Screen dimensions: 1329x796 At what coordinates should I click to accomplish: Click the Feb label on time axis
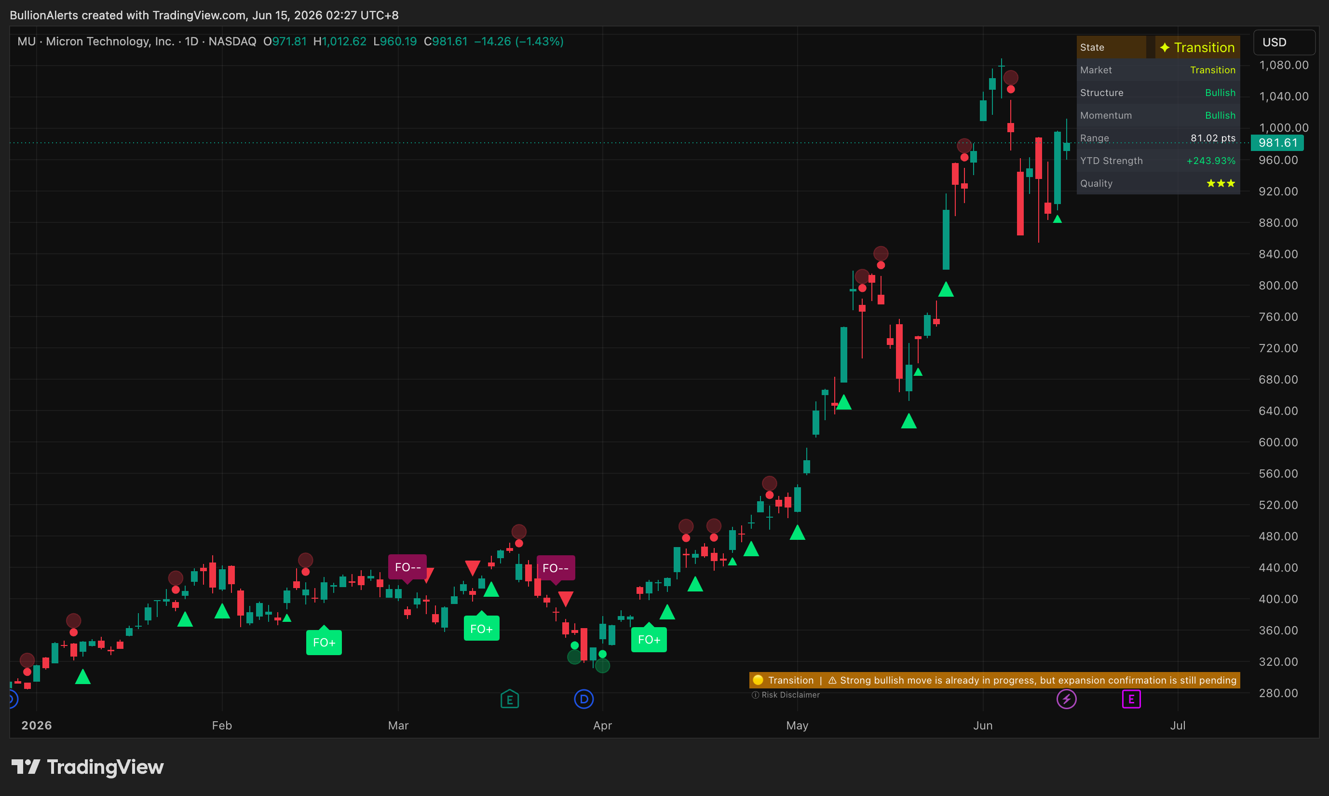pos(222,725)
